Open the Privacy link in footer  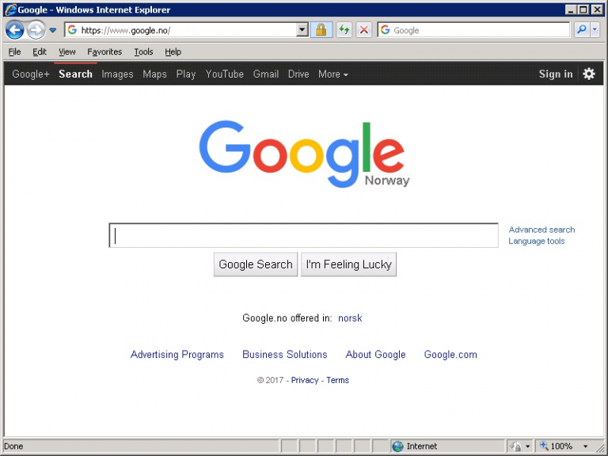click(x=305, y=380)
